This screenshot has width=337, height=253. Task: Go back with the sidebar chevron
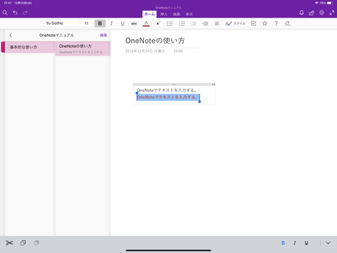(11, 35)
